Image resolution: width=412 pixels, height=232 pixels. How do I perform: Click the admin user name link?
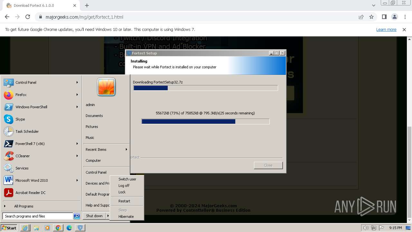[90, 105]
